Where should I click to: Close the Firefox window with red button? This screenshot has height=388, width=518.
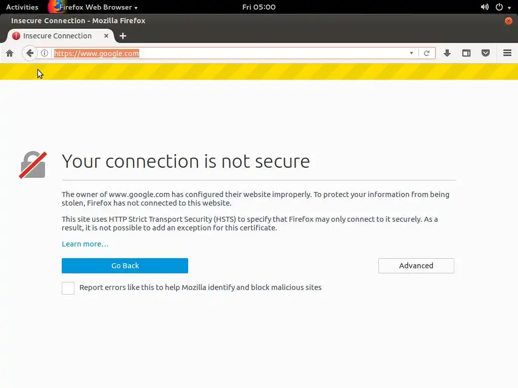click(x=508, y=21)
